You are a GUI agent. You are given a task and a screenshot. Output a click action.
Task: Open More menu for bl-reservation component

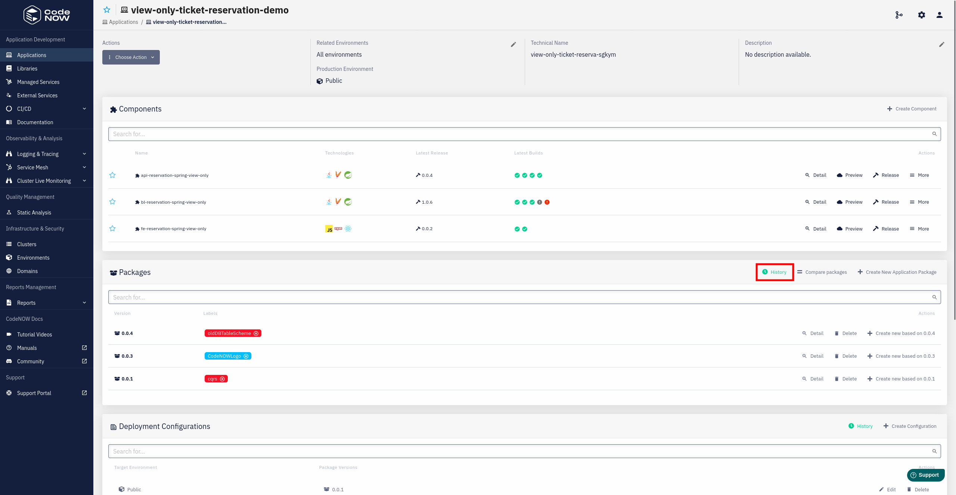(x=919, y=202)
